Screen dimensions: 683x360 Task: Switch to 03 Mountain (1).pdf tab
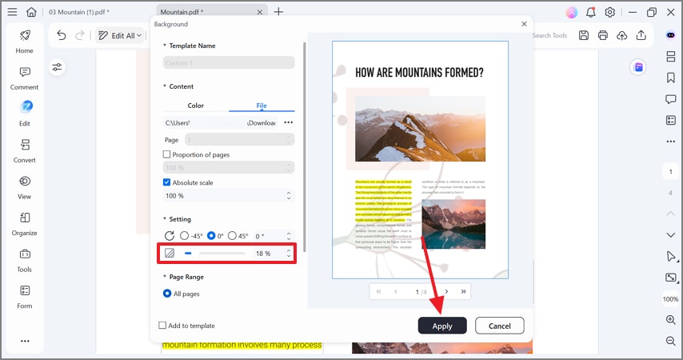(79, 12)
